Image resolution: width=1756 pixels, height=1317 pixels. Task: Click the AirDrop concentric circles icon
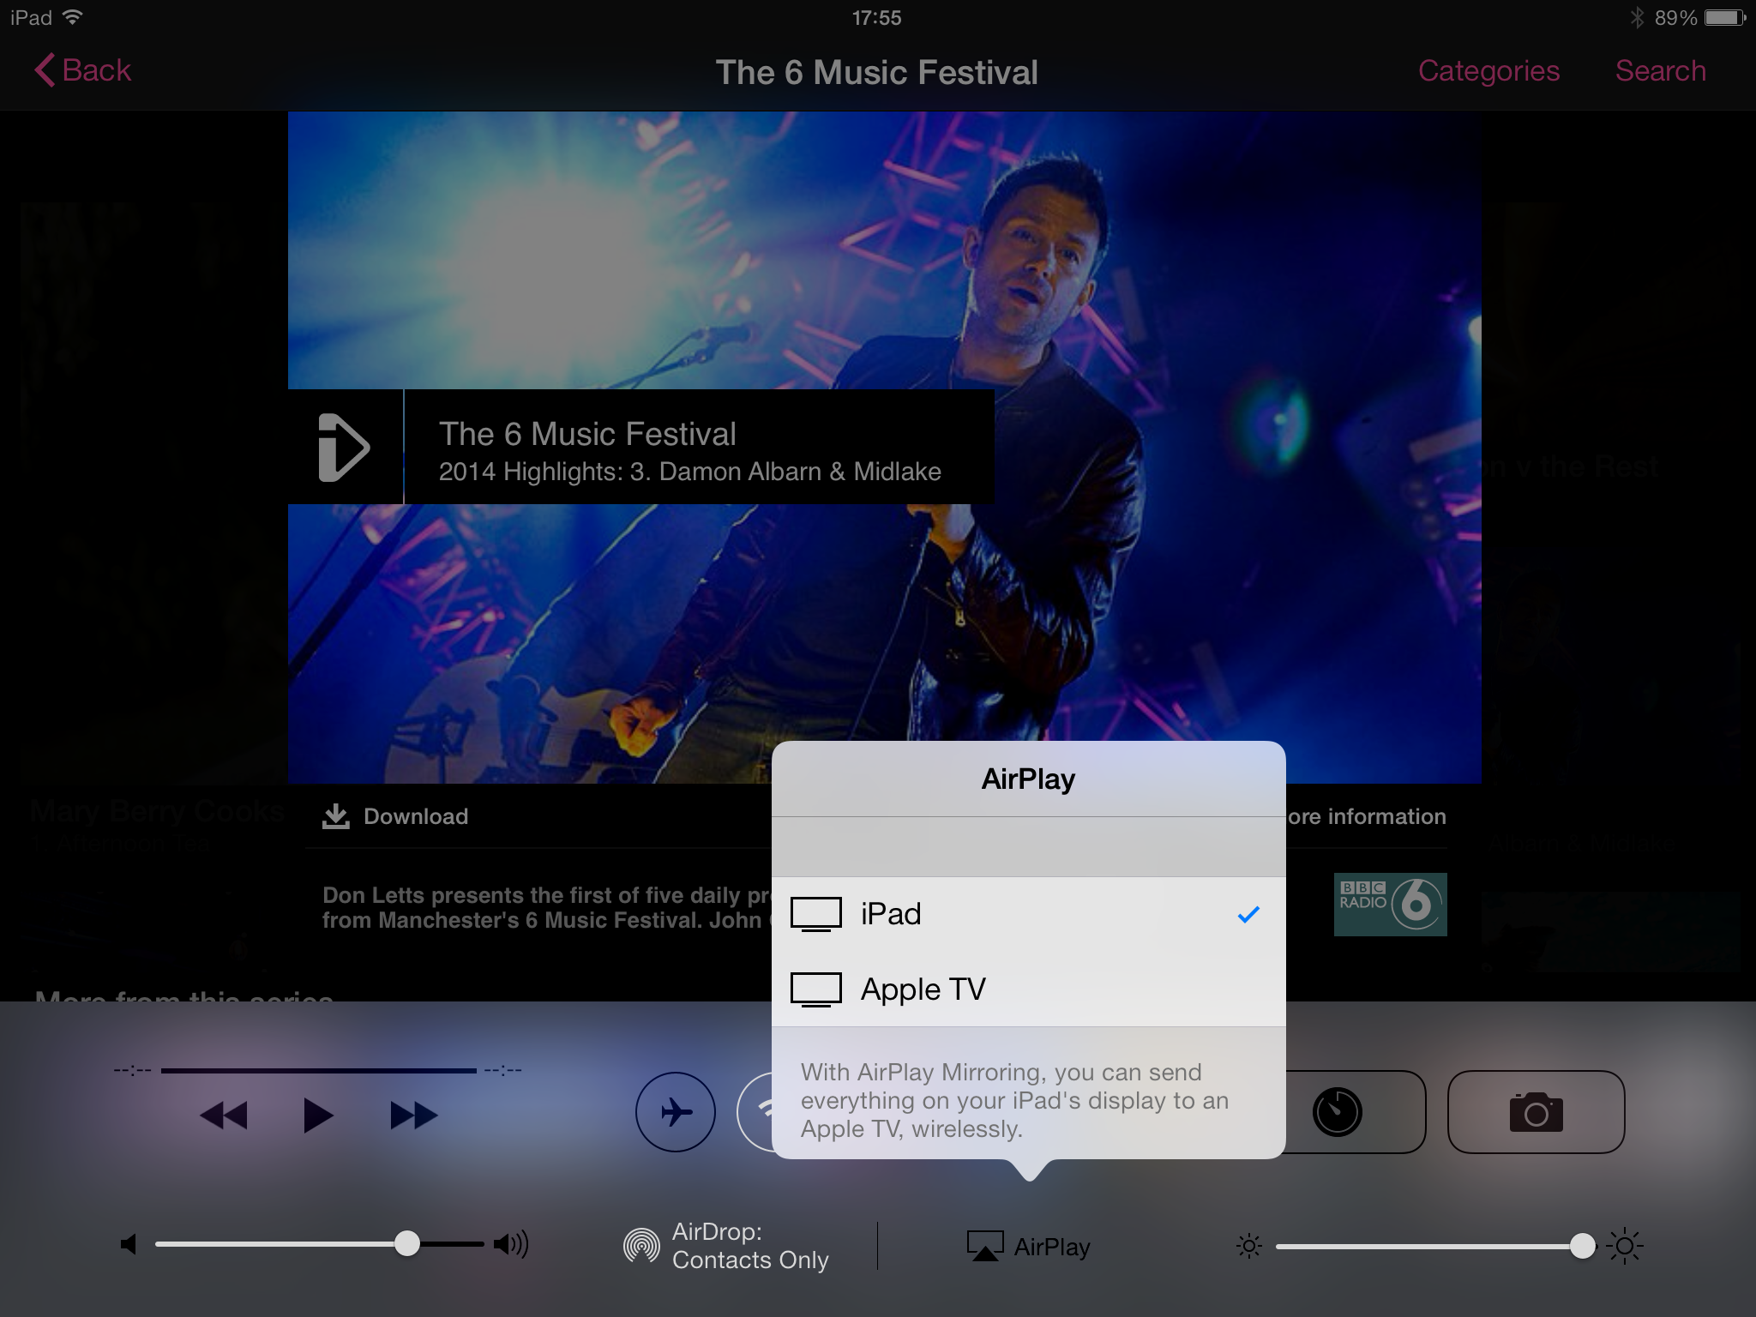click(641, 1247)
